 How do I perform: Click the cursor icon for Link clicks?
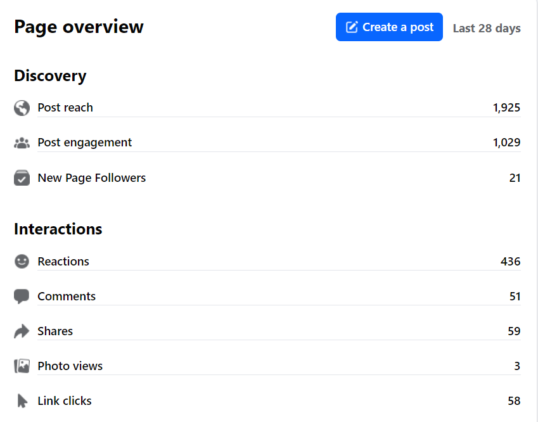coord(22,401)
